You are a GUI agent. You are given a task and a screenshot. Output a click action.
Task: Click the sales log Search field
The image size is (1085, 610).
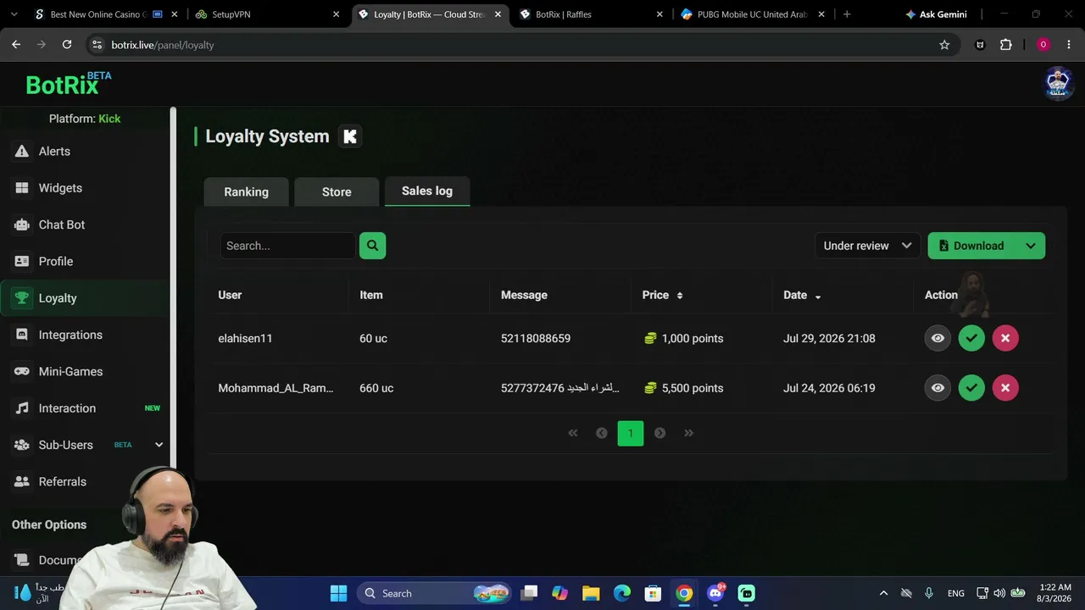click(x=288, y=246)
